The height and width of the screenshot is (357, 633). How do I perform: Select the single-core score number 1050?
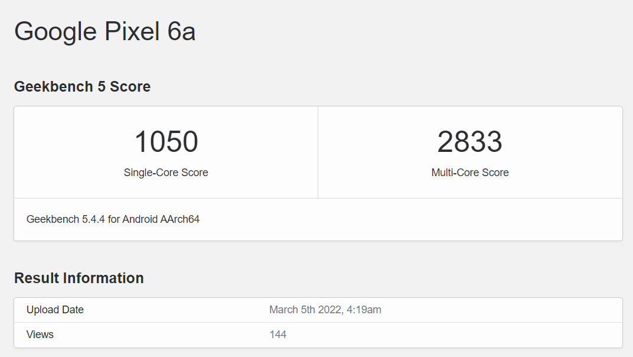pyautogui.click(x=166, y=142)
